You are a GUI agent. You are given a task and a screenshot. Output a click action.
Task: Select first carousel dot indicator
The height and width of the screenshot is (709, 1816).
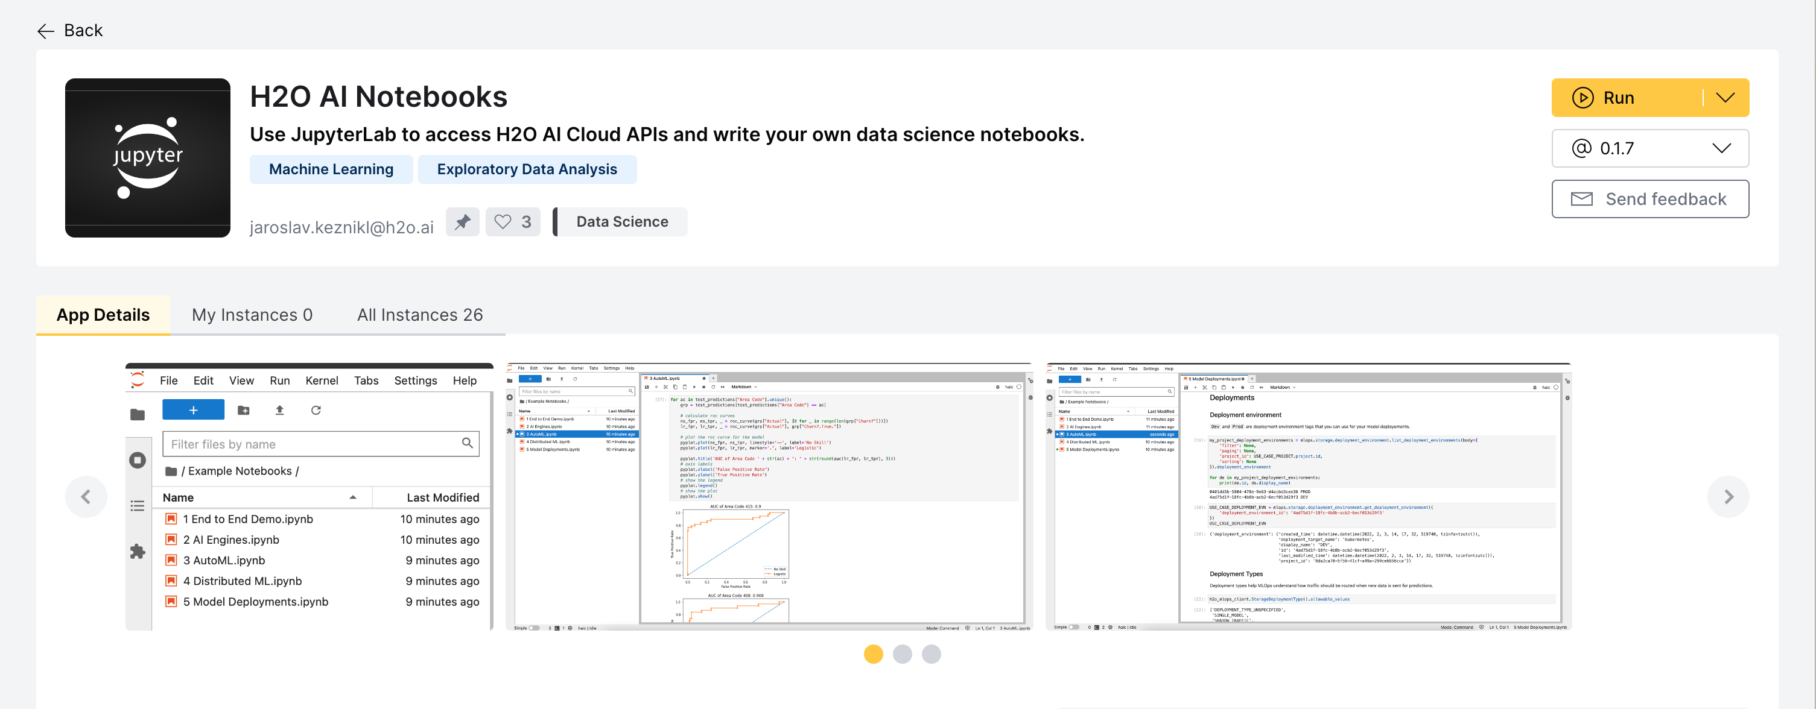pyautogui.click(x=873, y=654)
